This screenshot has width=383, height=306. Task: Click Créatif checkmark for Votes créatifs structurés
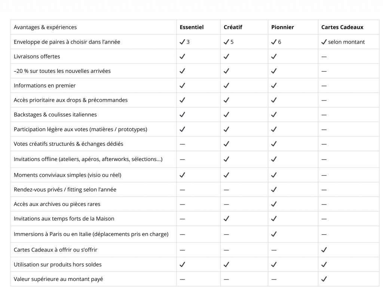click(x=226, y=144)
